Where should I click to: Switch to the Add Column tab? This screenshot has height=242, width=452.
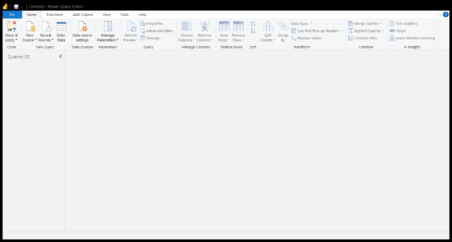[83, 15]
